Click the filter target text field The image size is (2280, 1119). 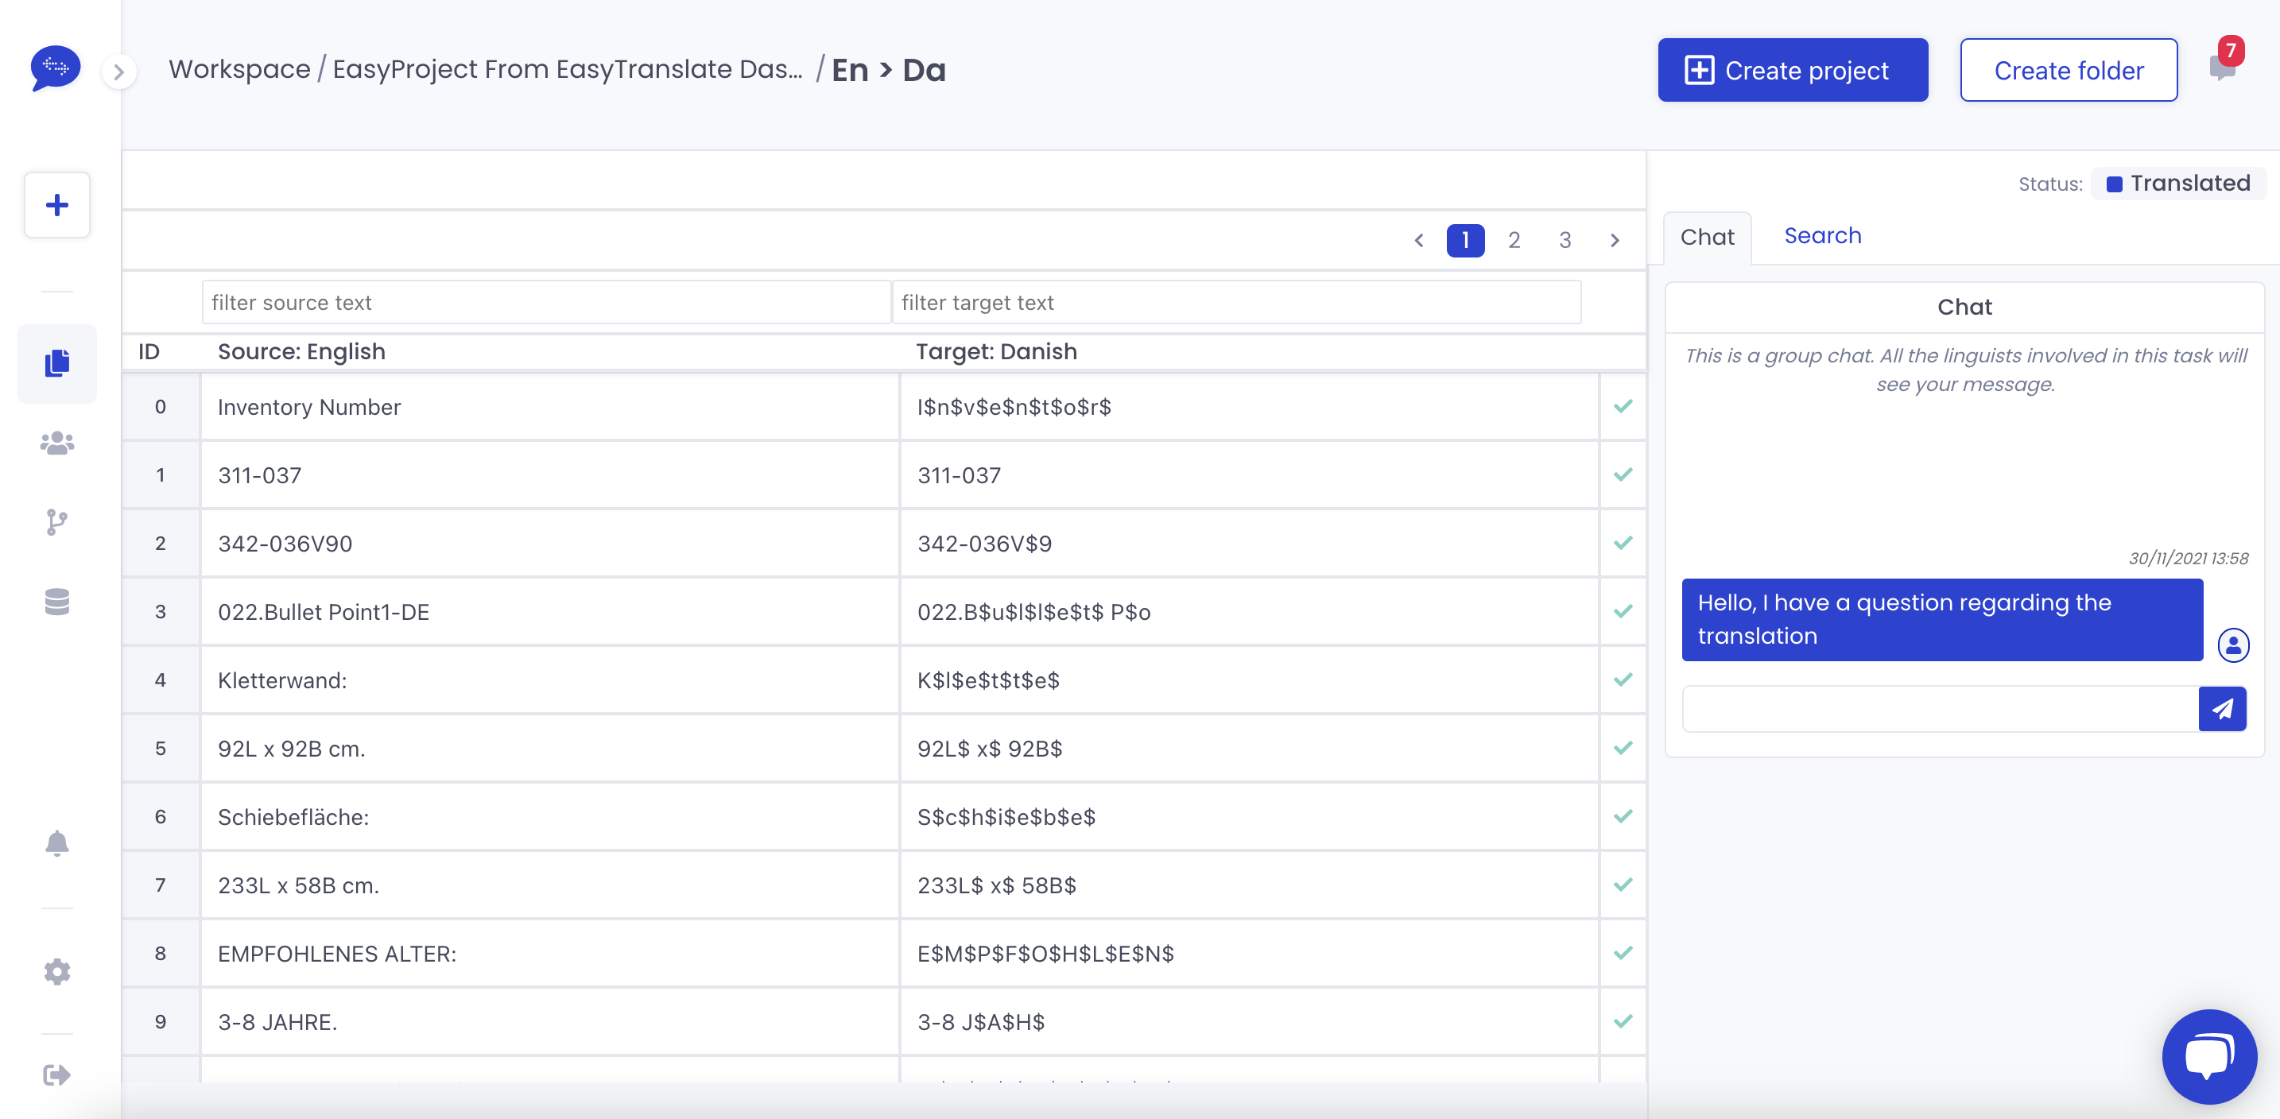pos(1236,302)
